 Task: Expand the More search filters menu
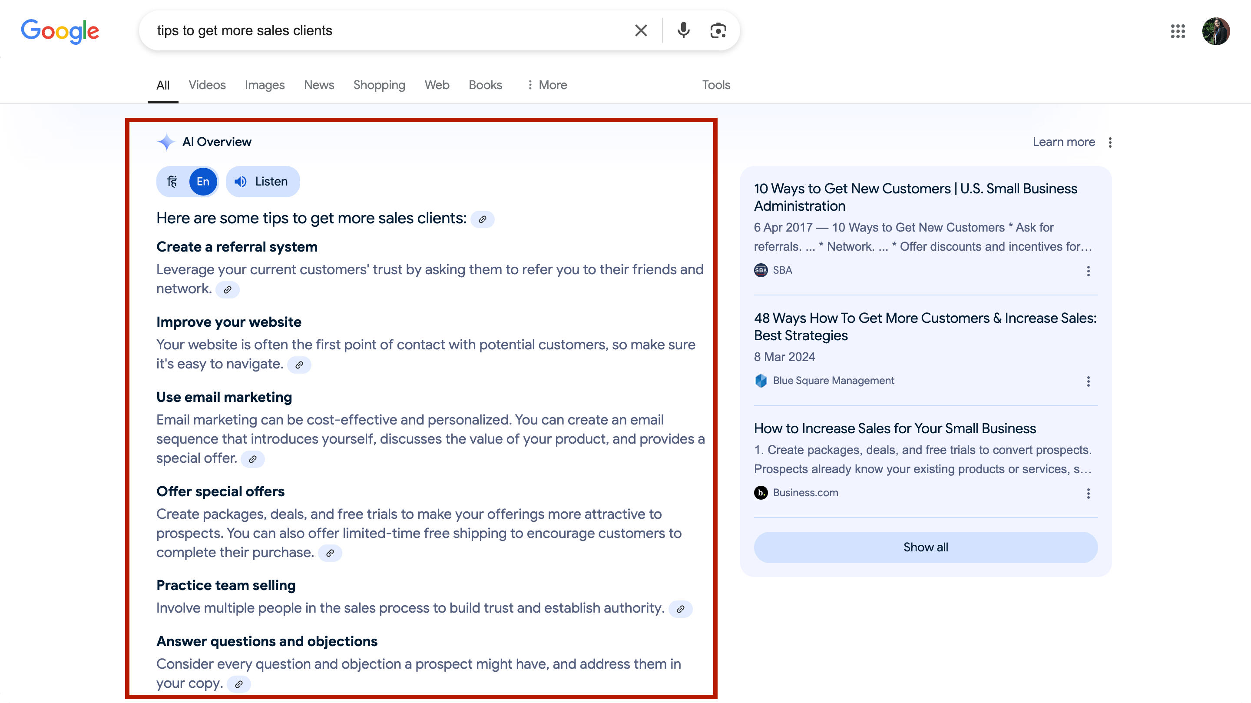[x=547, y=85]
